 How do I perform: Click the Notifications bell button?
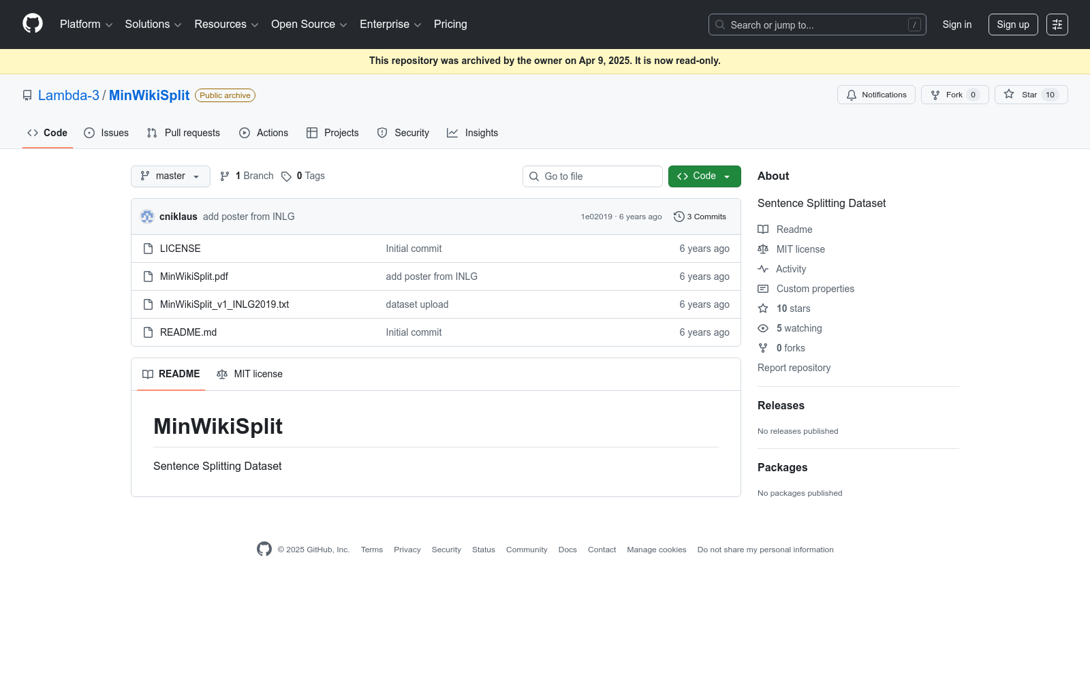click(876, 95)
